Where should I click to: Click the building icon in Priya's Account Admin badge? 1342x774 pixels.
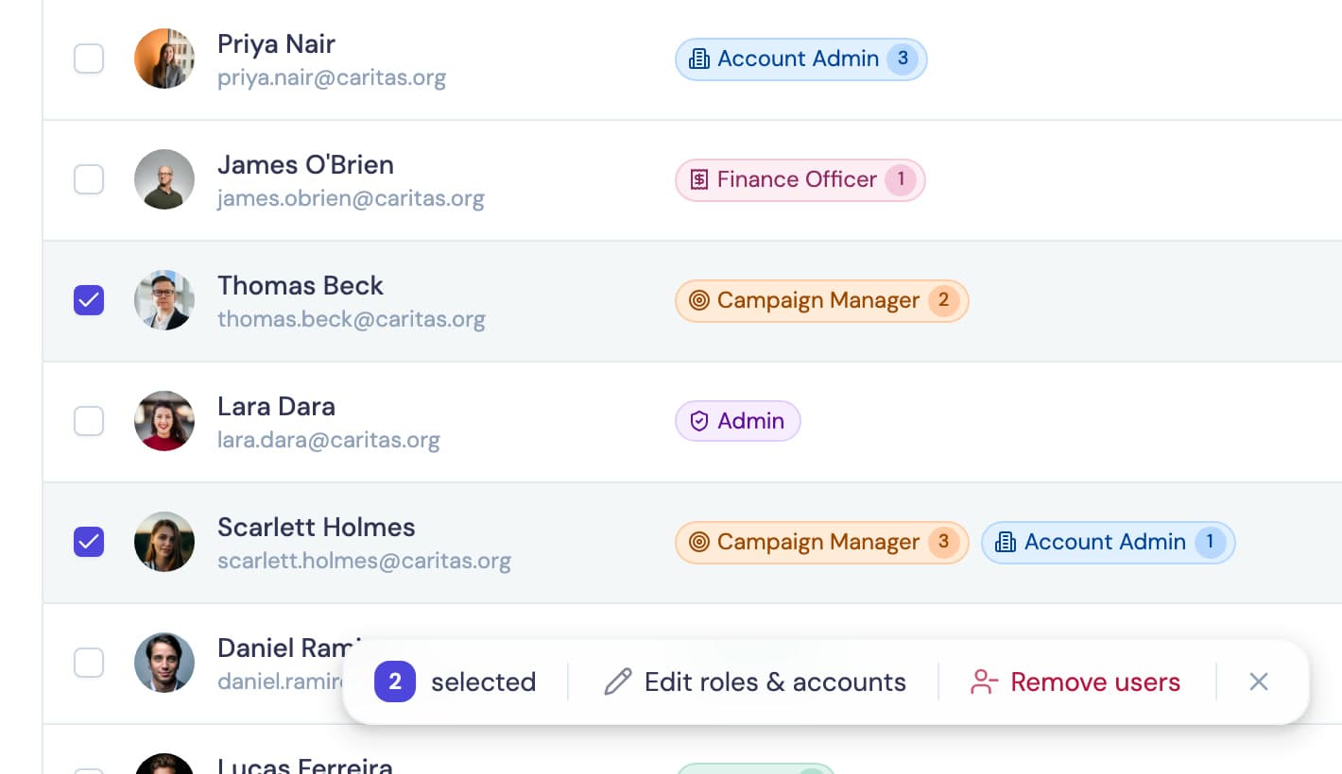699,59
